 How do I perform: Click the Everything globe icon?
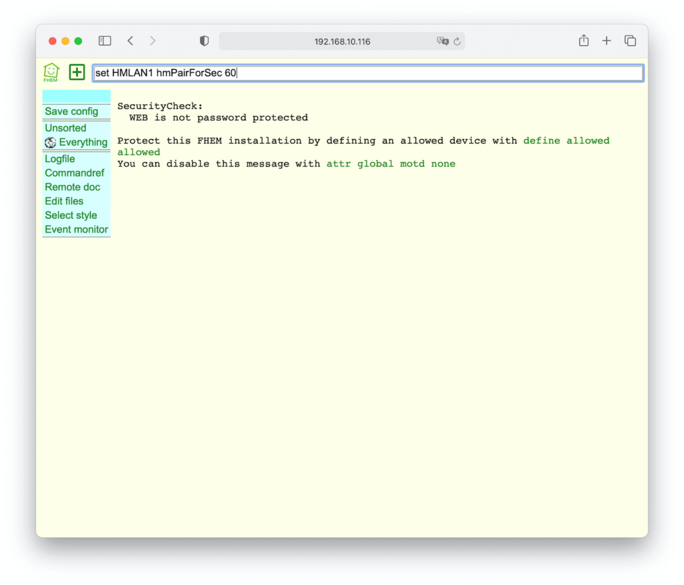(50, 143)
